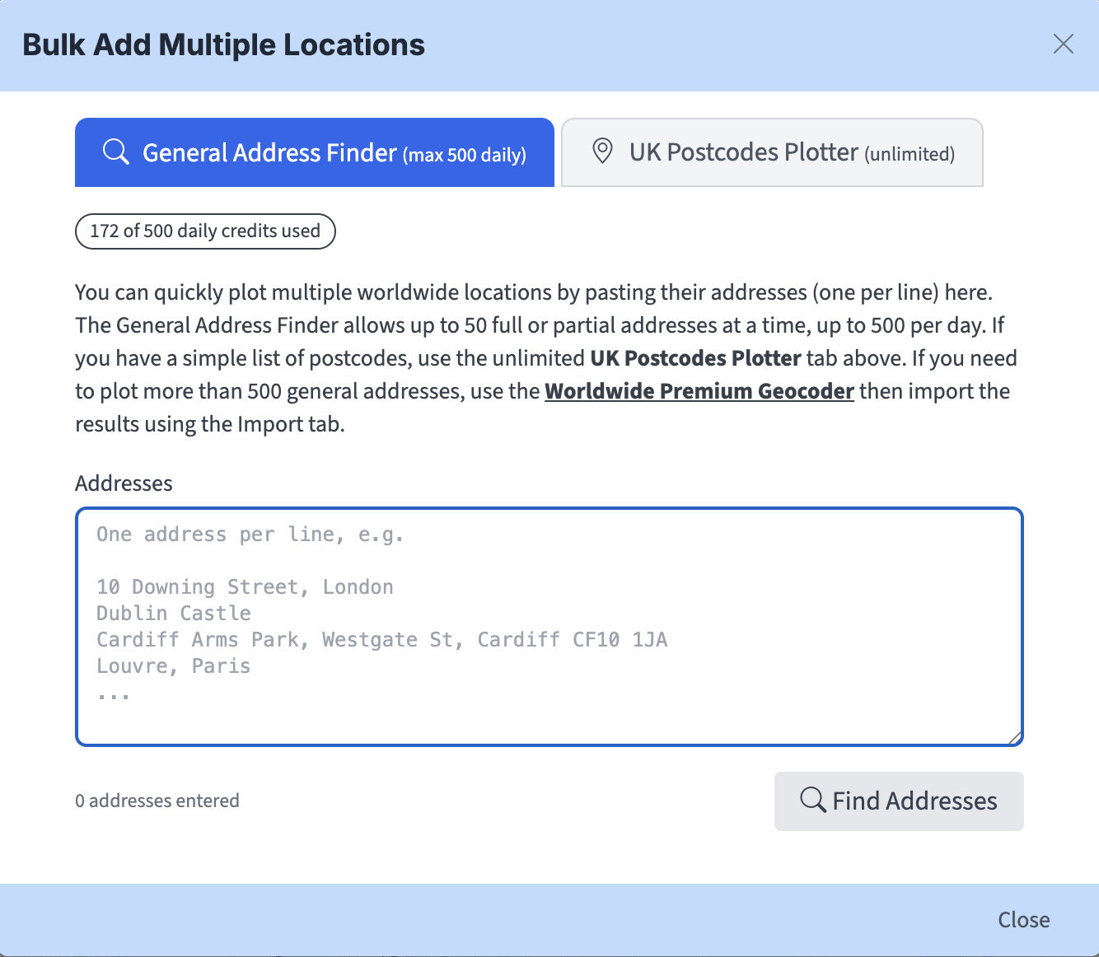Click the Louvre, Paris placeholder line
The width and height of the screenshot is (1099, 957).
(173, 666)
